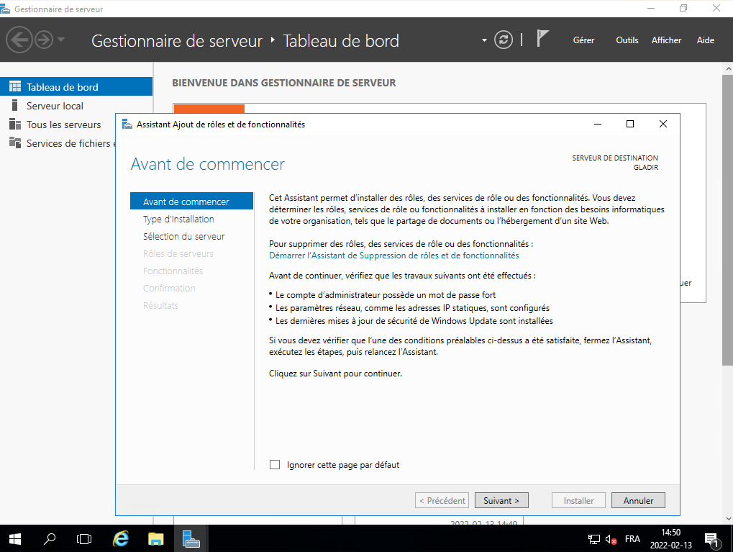Click the FRA language indicator
Image resolution: width=733 pixels, height=552 pixels.
click(632, 539)
